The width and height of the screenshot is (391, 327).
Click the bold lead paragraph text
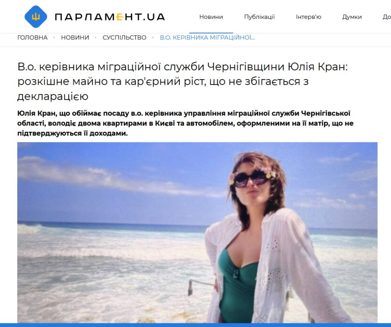185,123
